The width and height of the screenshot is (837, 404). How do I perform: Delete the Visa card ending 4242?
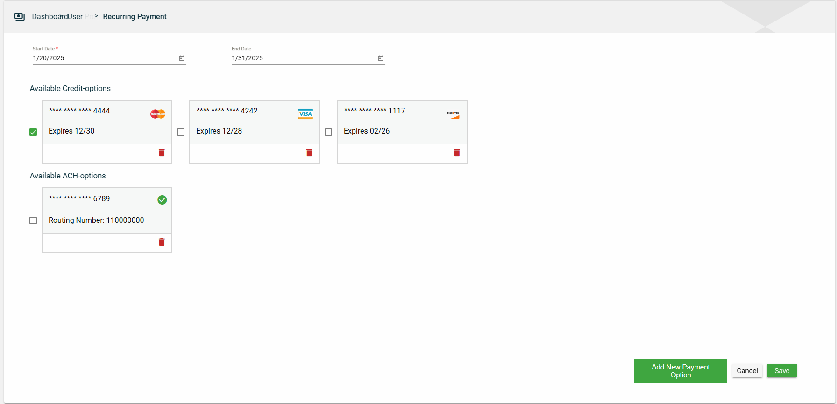(309, 153)
